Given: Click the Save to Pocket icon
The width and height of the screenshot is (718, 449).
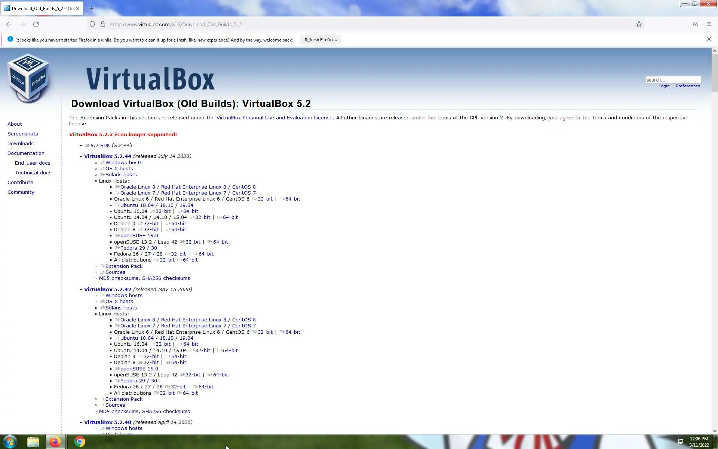Looking at the screenshot, I should 695,24.
